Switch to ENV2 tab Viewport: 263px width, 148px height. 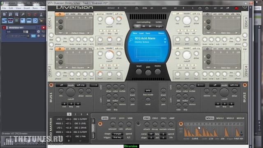click(x=155, y=118)
